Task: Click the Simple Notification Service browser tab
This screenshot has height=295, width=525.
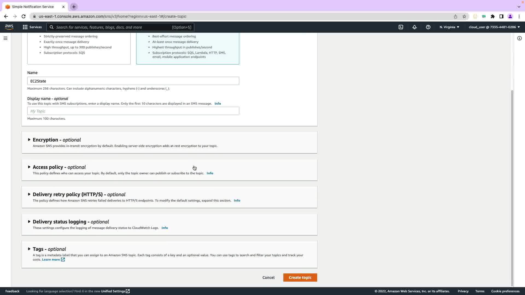Action: [x=33, y=7]
